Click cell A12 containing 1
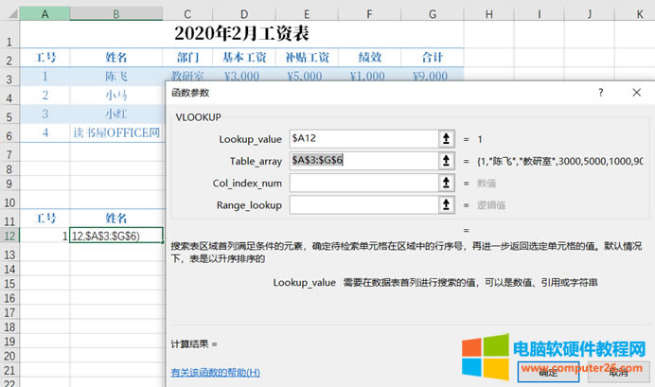The height and width of the screenshot is (387, 655). [x=44, y=236]
